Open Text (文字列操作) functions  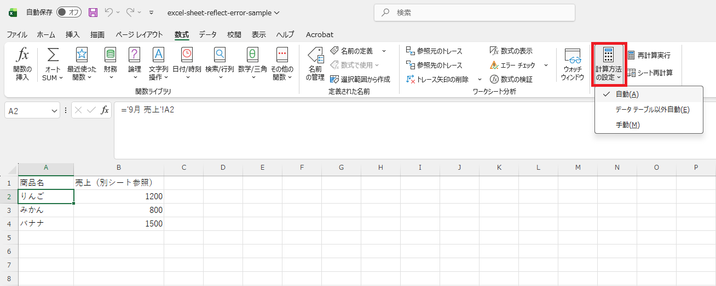coord(158,64)
